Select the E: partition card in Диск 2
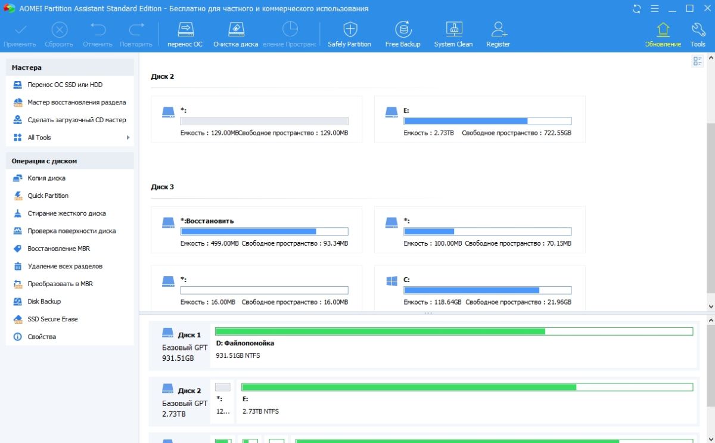The height and width of the screenshot is (443, 715). [479, 119]
